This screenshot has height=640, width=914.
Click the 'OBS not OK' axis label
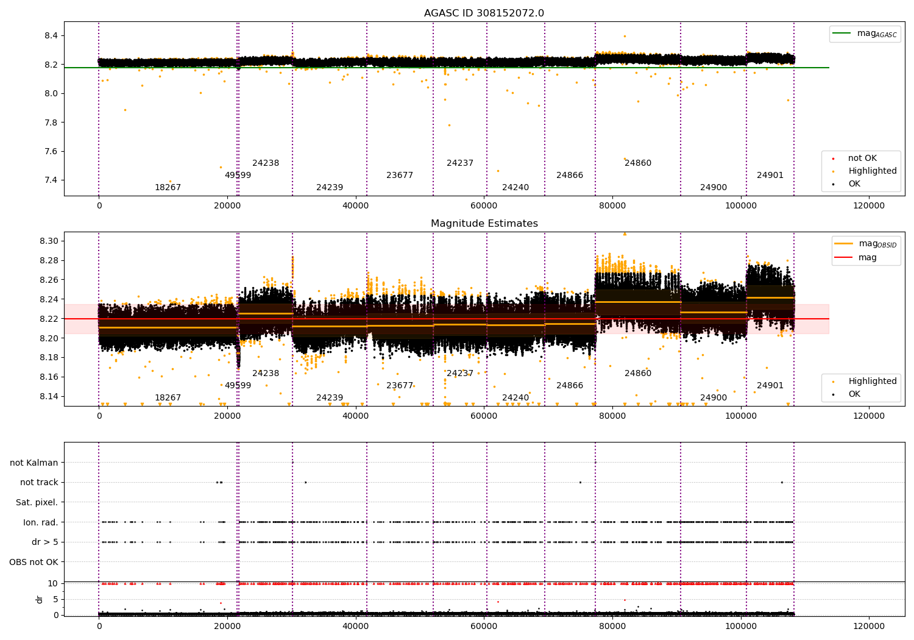point(34,562)
